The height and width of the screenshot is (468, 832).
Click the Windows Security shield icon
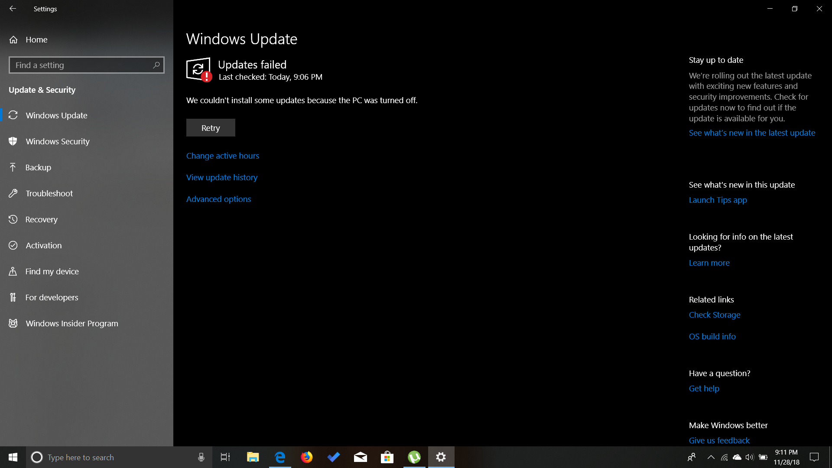[x=13, y=141]
